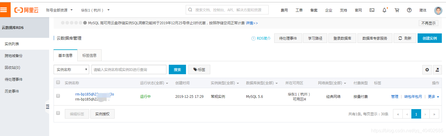
Task: Click the instance name or ID query field
Action: coord(129,69)
